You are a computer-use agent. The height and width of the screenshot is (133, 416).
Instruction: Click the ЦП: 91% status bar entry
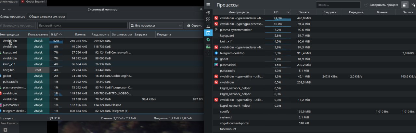pos(54,118)
